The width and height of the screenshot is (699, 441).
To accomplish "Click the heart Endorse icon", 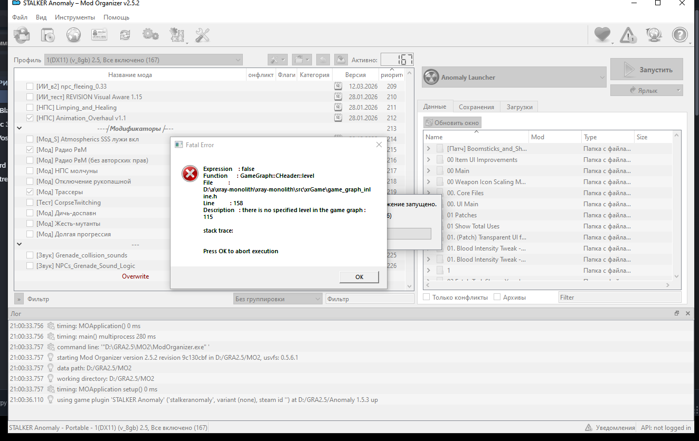I will pos(602,35).
